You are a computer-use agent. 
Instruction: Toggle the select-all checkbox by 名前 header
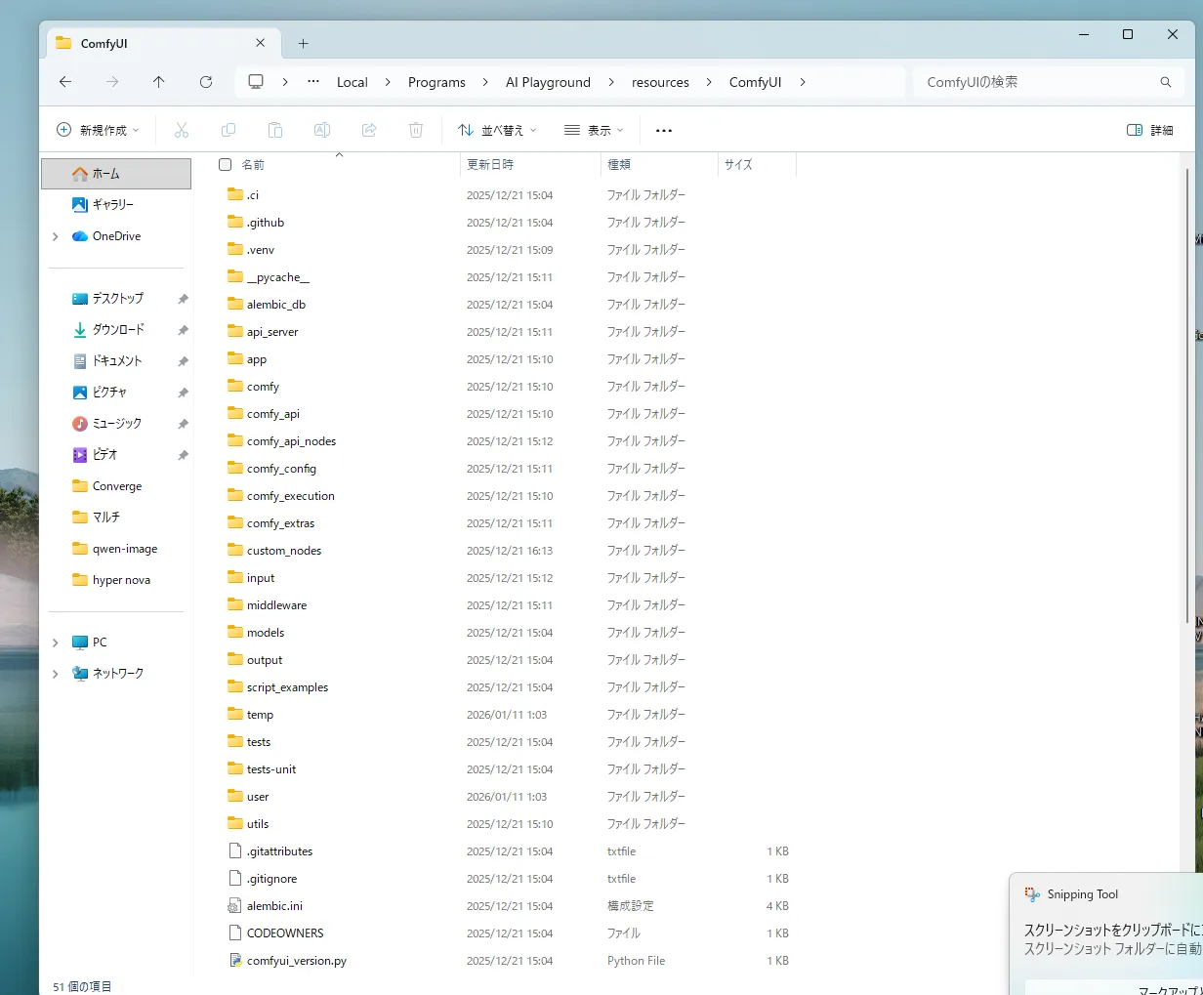click(226, 165)
